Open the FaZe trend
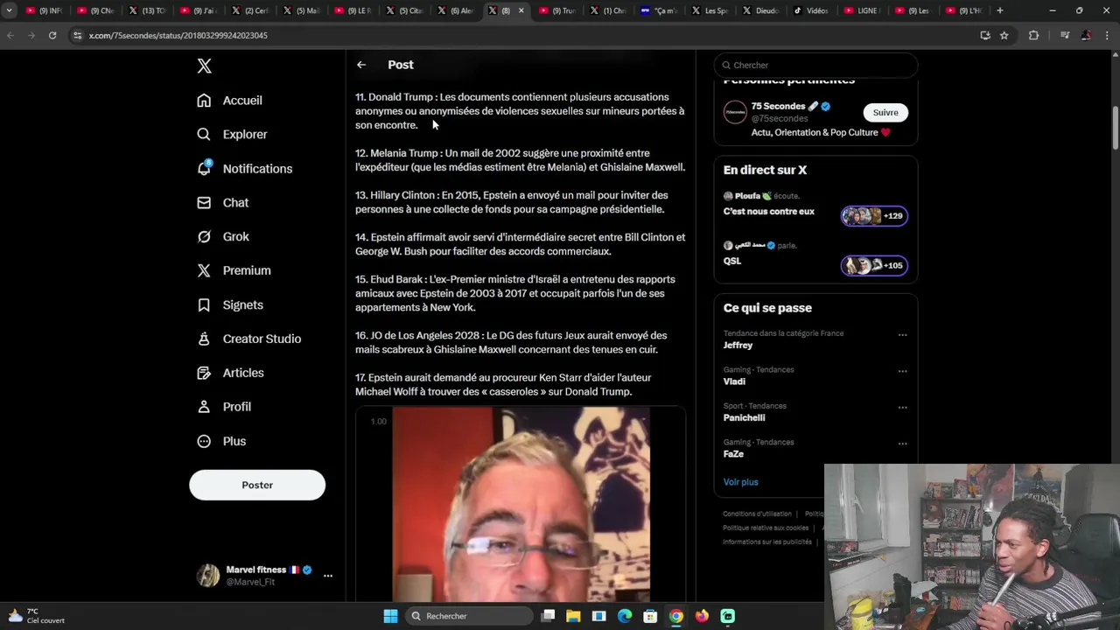 point(733,454)
